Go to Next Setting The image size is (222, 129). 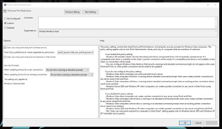(x=90, y=12)
